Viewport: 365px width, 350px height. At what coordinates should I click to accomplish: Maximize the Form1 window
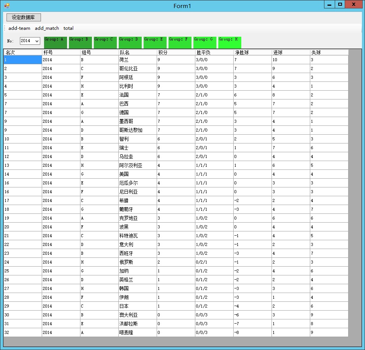(x=340, y=5)
